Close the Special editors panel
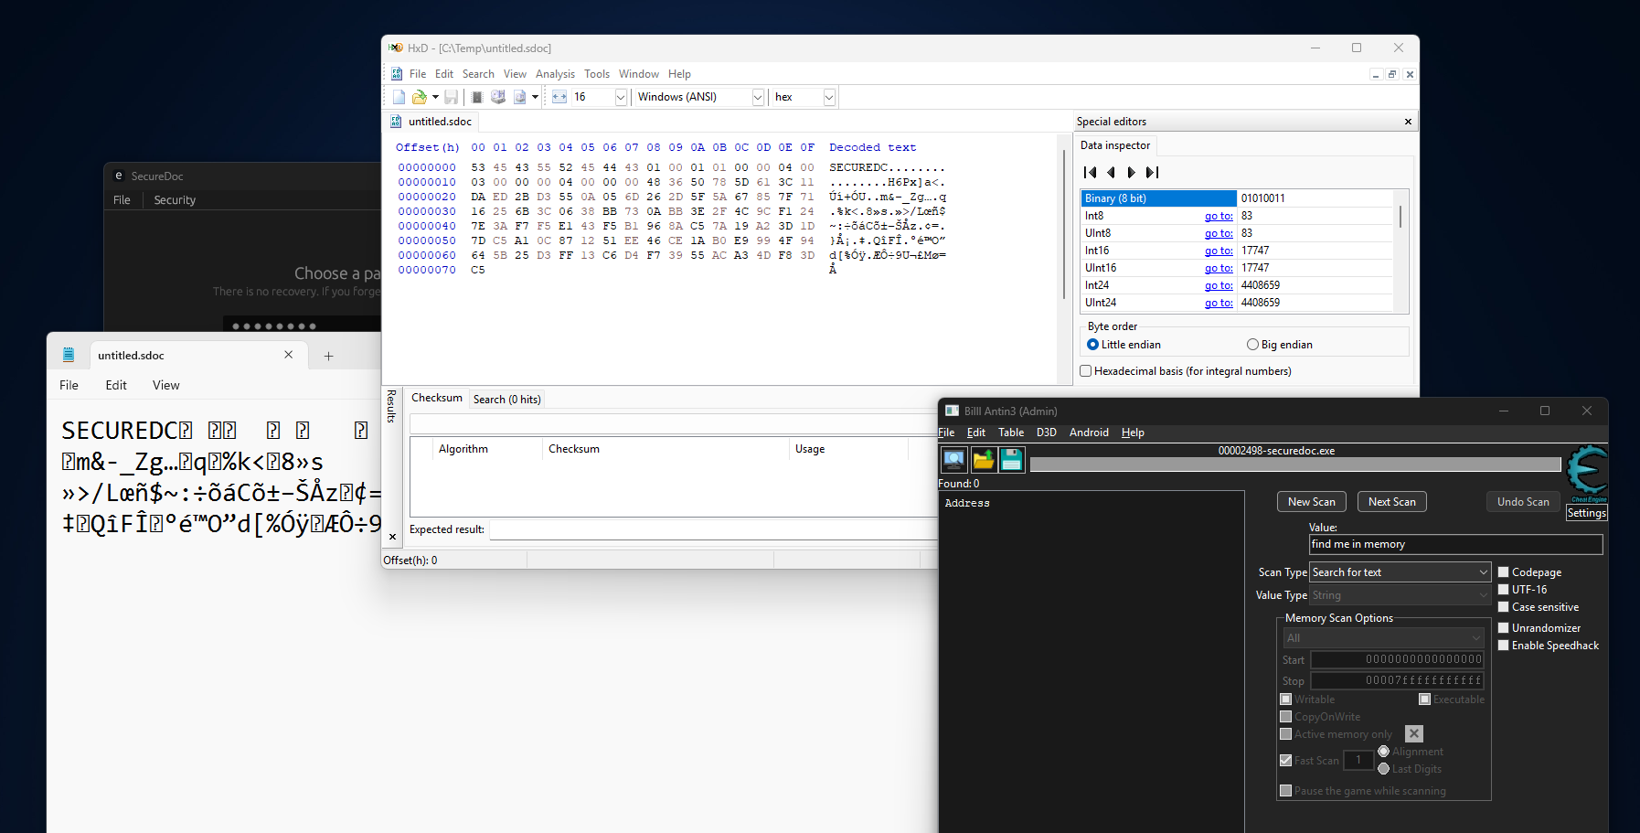The width and height of the screenshot is (1640, 833). coord(1408,122)
